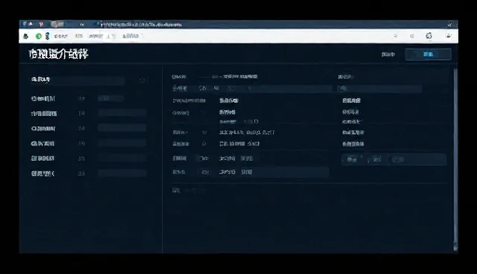Click the dark icon left of the green circle

[x=26, y=36]
